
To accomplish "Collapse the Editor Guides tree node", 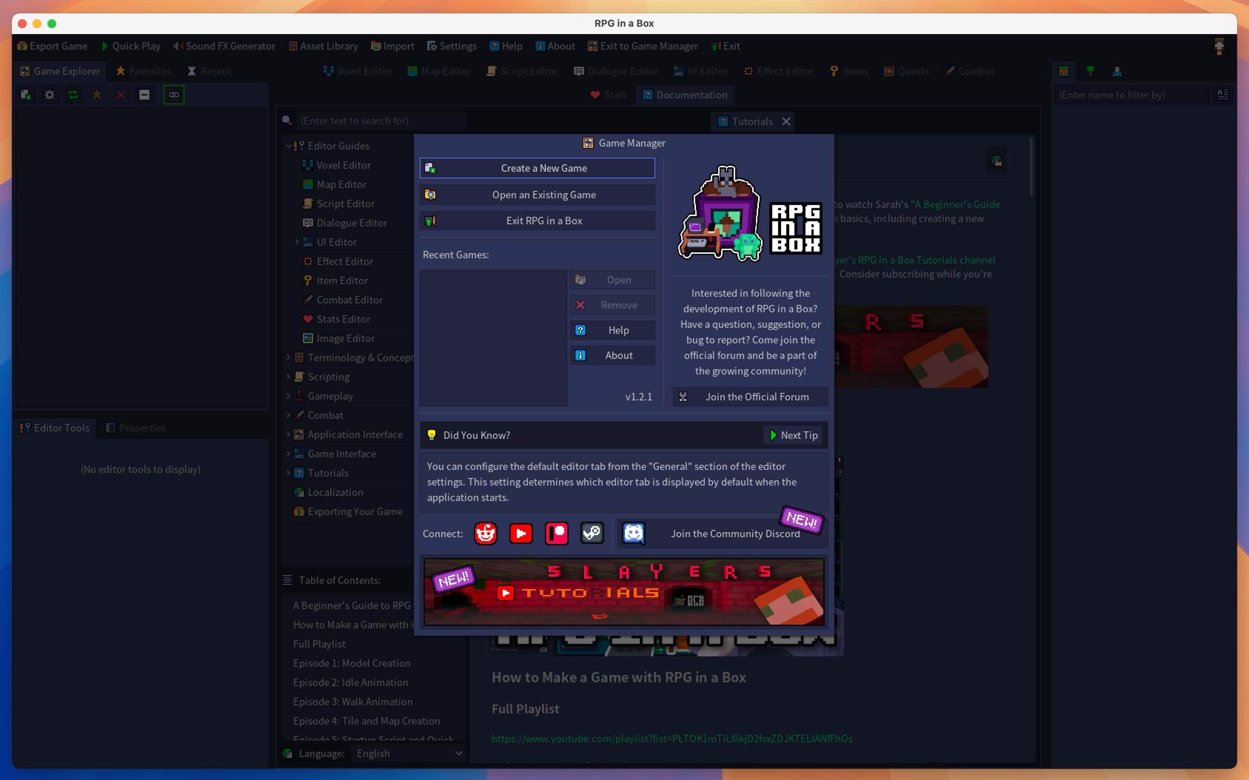I will 288,146.
